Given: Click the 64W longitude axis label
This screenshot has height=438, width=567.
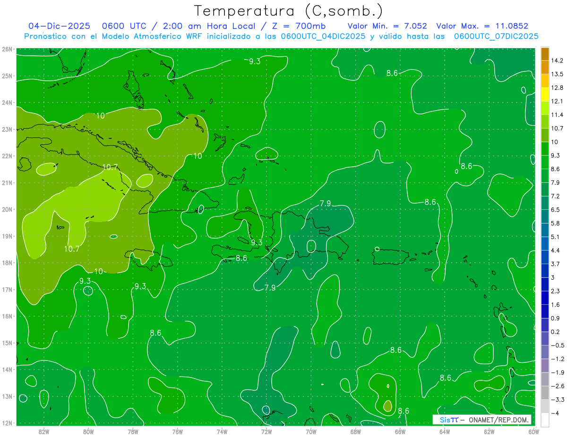Looking at the screenshot, I should click(445, 431).
